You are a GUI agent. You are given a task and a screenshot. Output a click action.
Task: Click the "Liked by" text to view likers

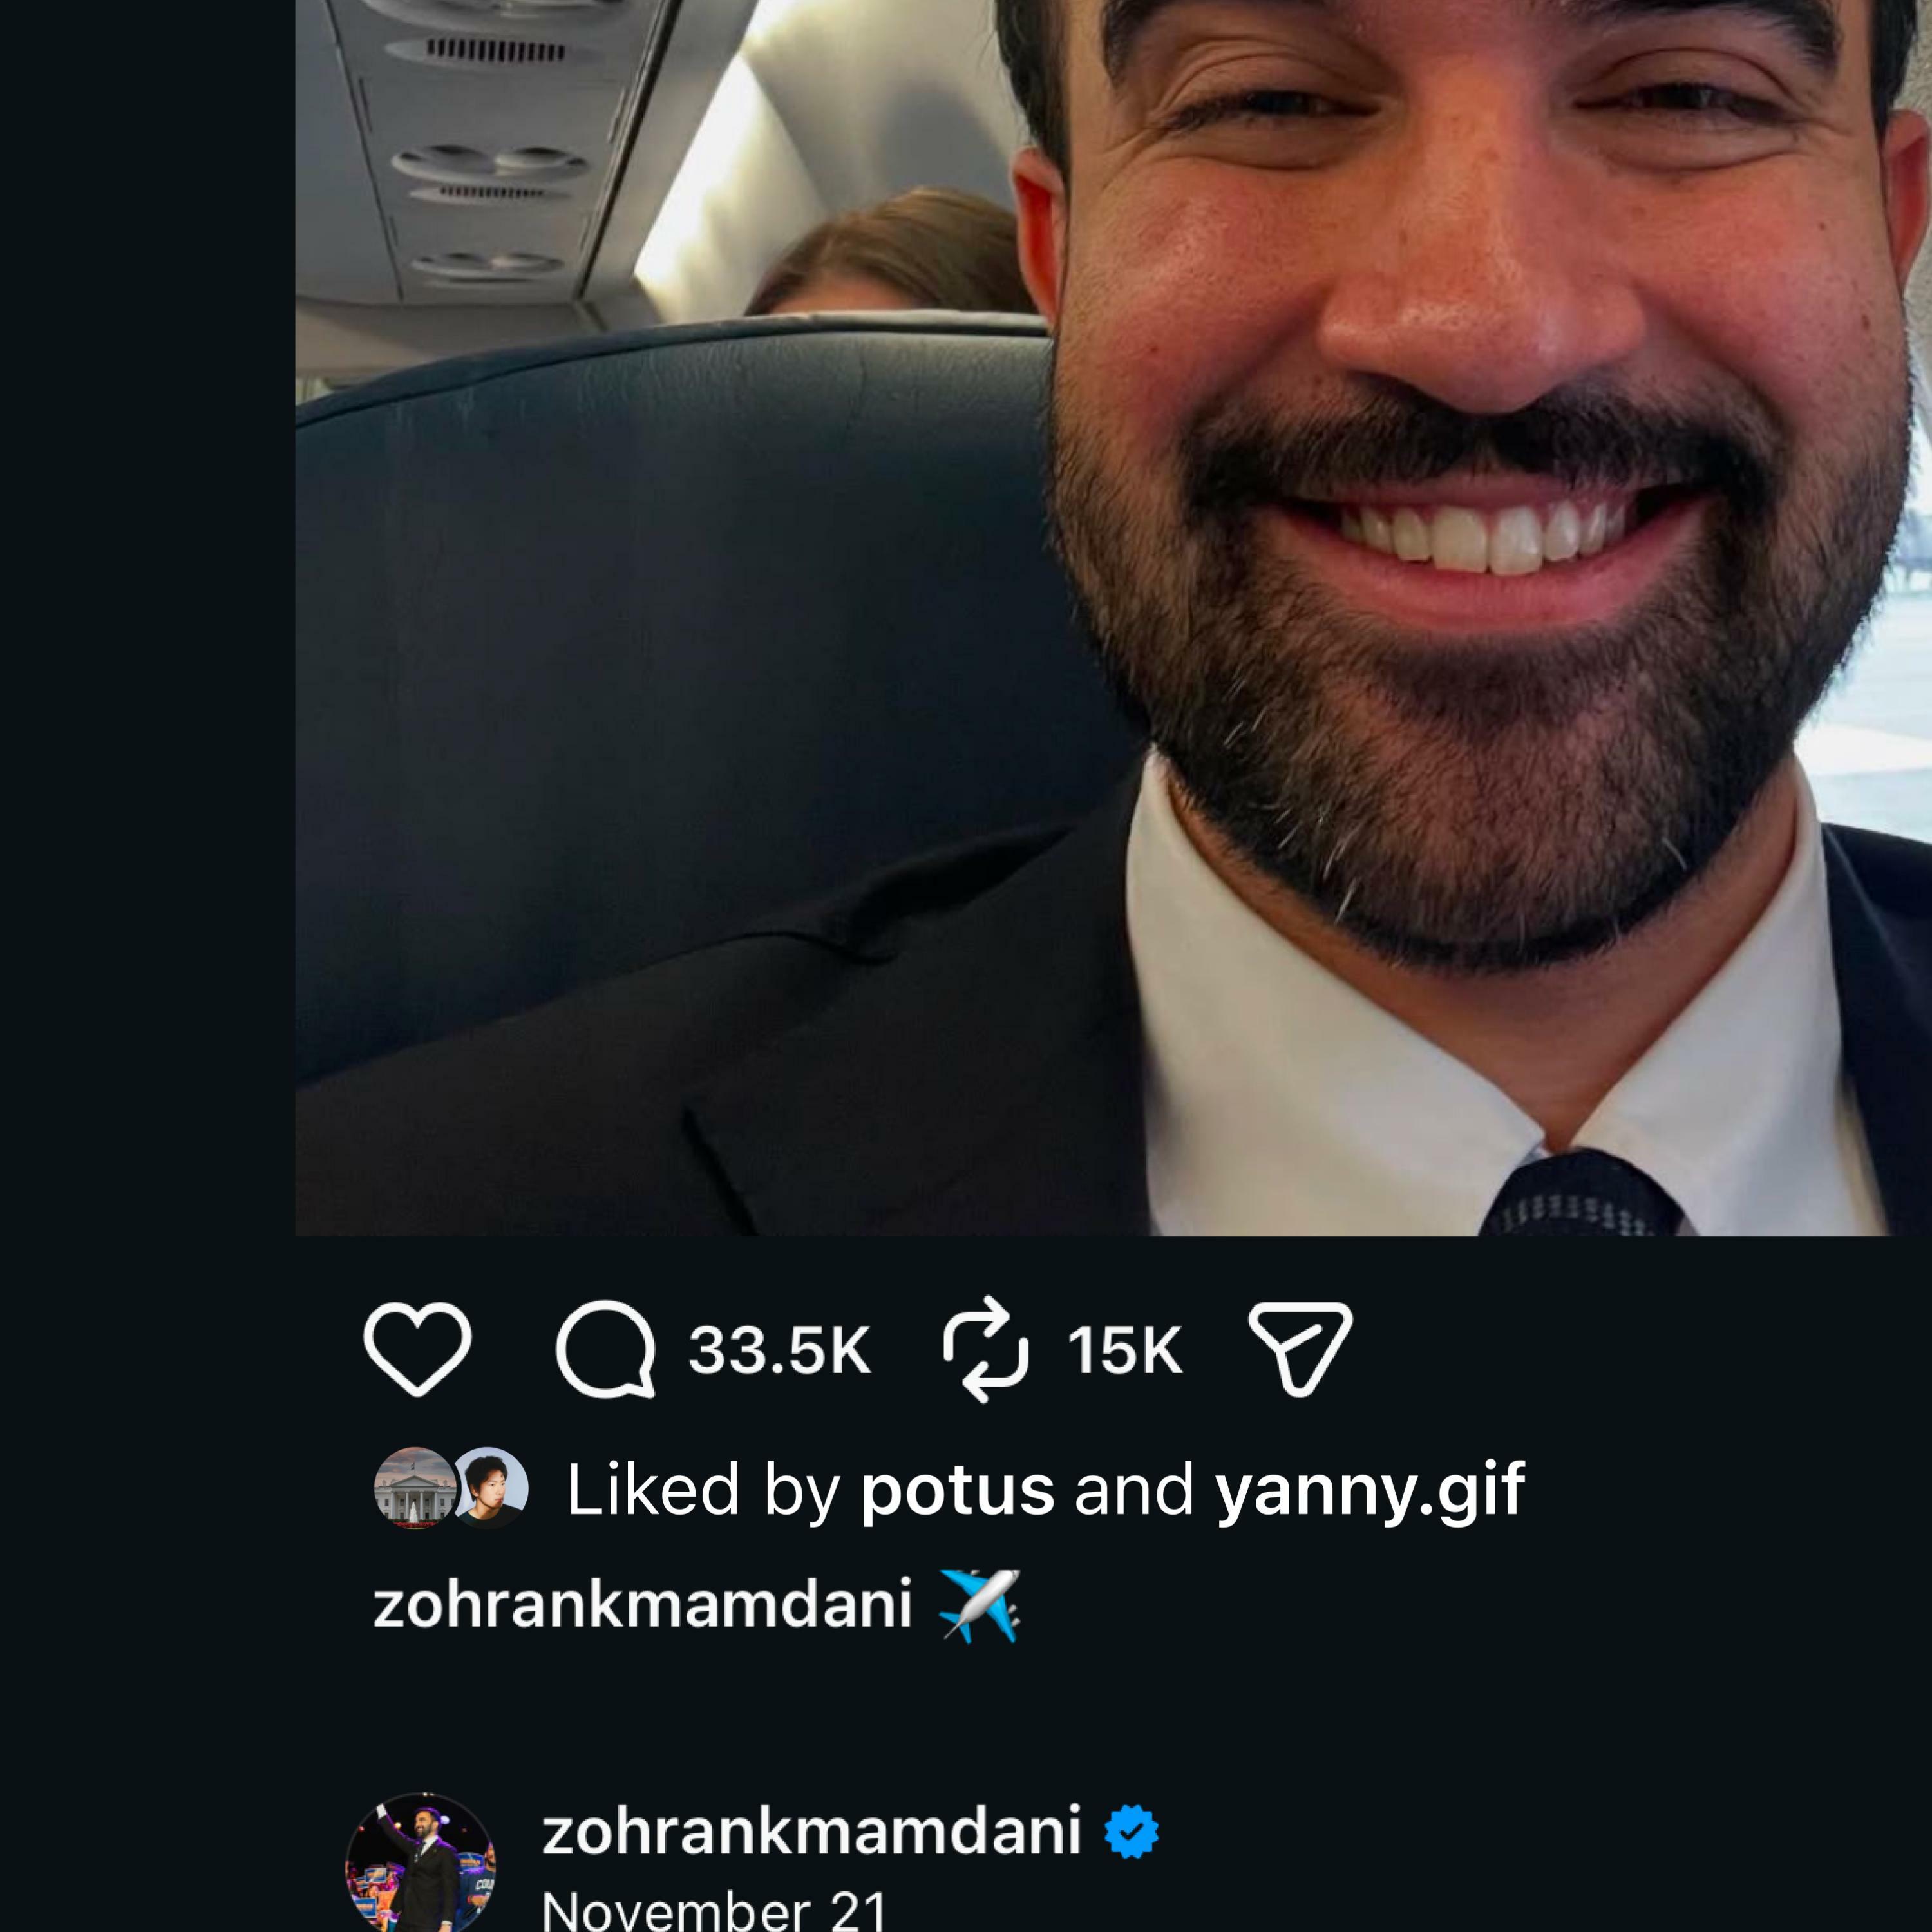click(x=703, y=1490)
